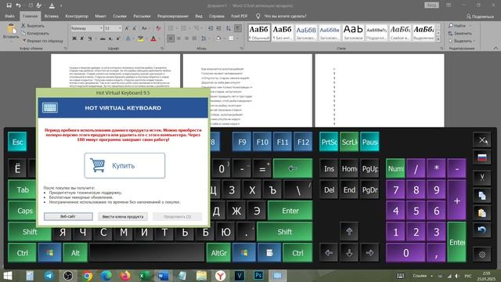Click the paste icon on virtual keyboard sidebar
501x282 pixels.
(482, 212)
